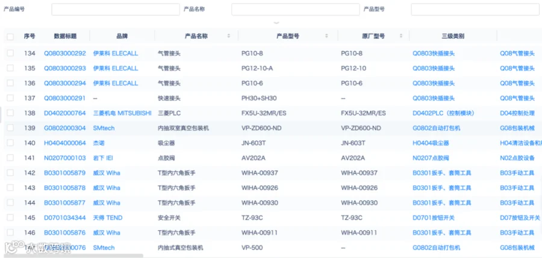Click the horizontal scrollbar at the table bottom
Screen dimensions: 542x258
(x=74, y=256)
